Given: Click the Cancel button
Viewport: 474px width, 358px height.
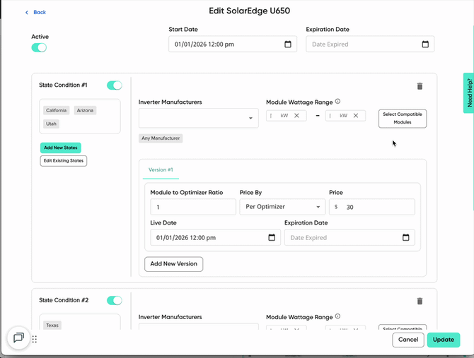Looking at the screenshot, I should 408,340.
